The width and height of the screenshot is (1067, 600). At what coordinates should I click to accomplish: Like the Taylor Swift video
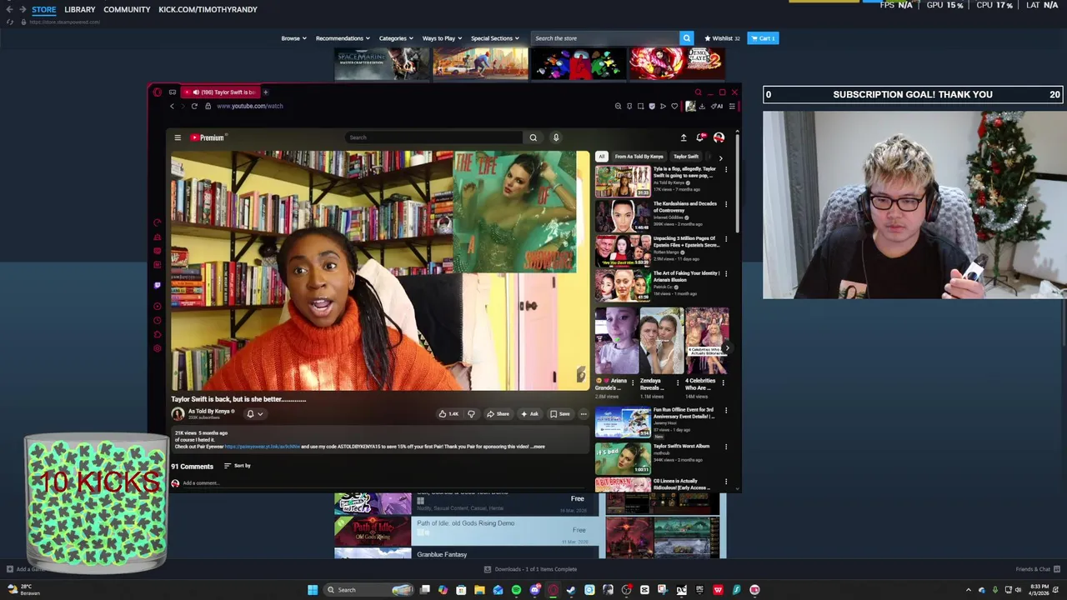click(448, 413)
